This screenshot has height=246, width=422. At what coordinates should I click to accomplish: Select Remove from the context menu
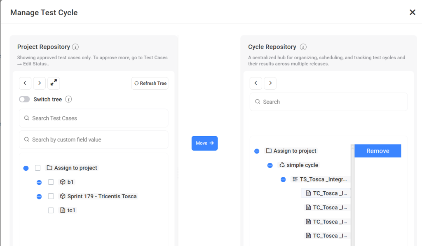coord(377,151)
